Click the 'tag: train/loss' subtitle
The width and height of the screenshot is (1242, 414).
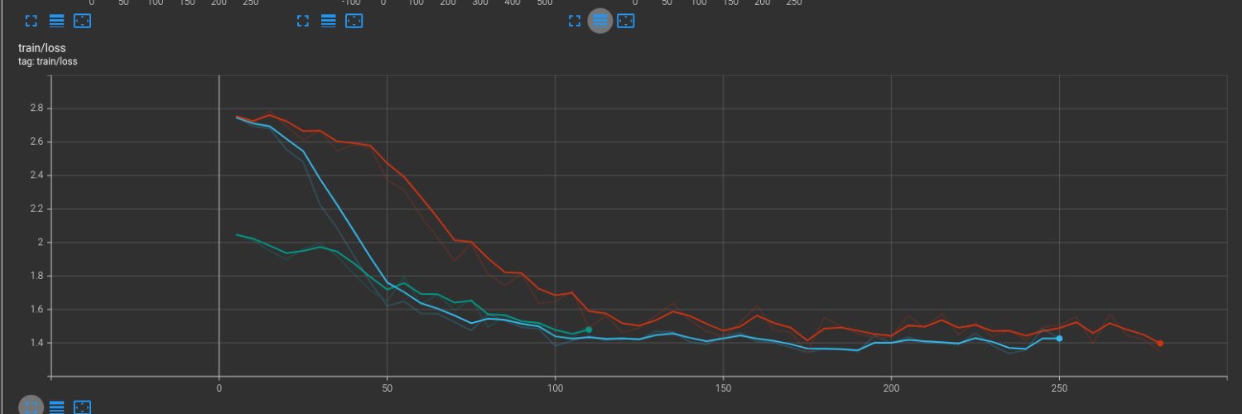48,61
